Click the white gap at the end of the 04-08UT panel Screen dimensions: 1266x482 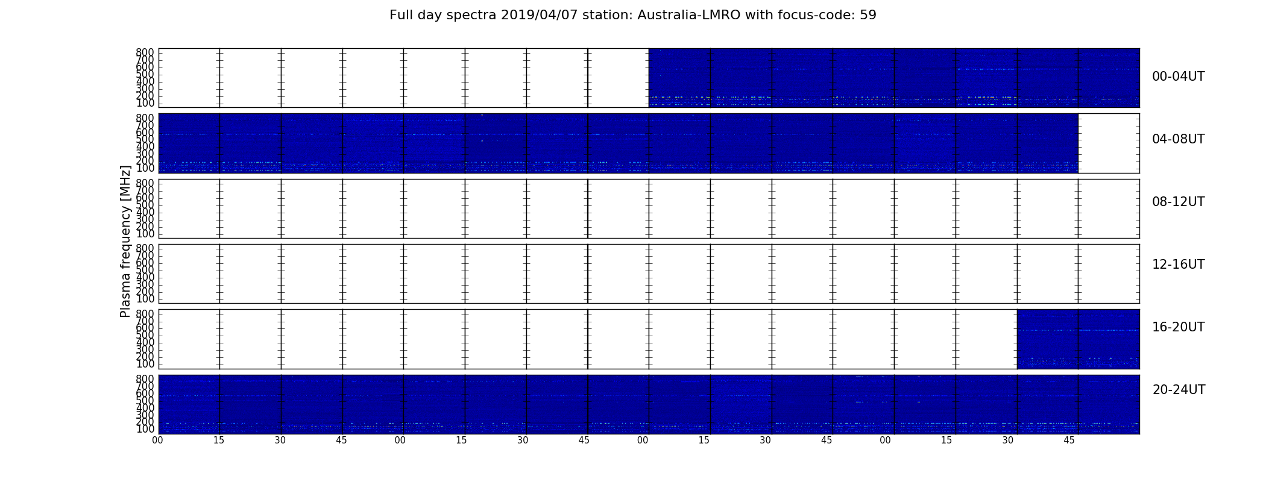point(1109,143)
